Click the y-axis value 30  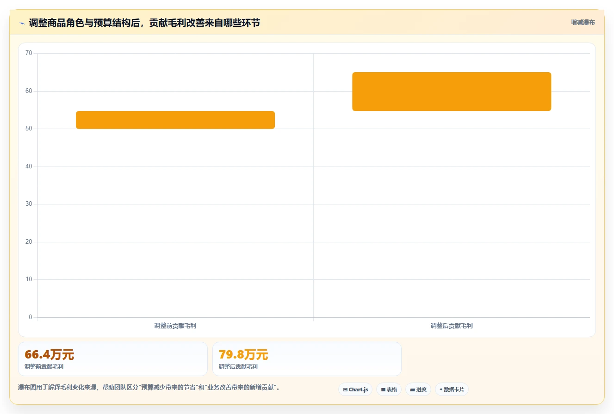(x=29, y=204)
